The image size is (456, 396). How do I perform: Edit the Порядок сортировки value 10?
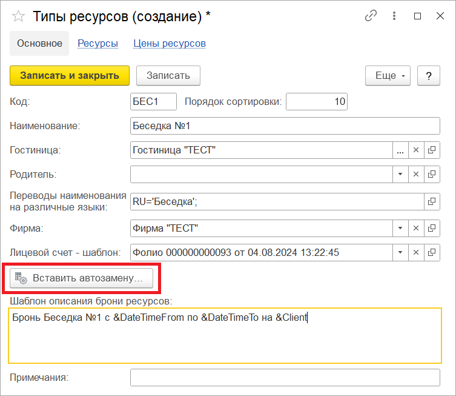point(316,102)
